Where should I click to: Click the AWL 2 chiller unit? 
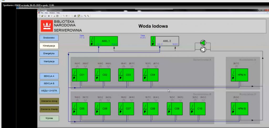[165, 41]
